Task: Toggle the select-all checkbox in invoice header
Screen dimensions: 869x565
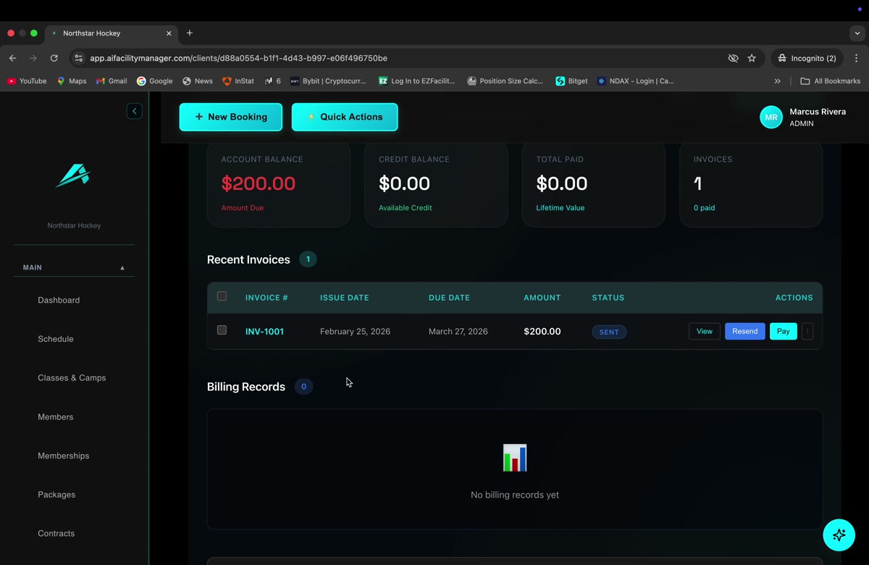Action: pyautogui.click(x=222, y=296)
